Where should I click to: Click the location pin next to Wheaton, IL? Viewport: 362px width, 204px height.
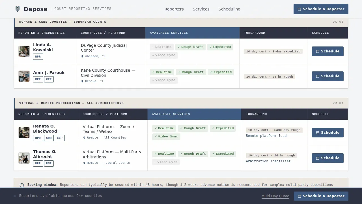click(82, 56)
